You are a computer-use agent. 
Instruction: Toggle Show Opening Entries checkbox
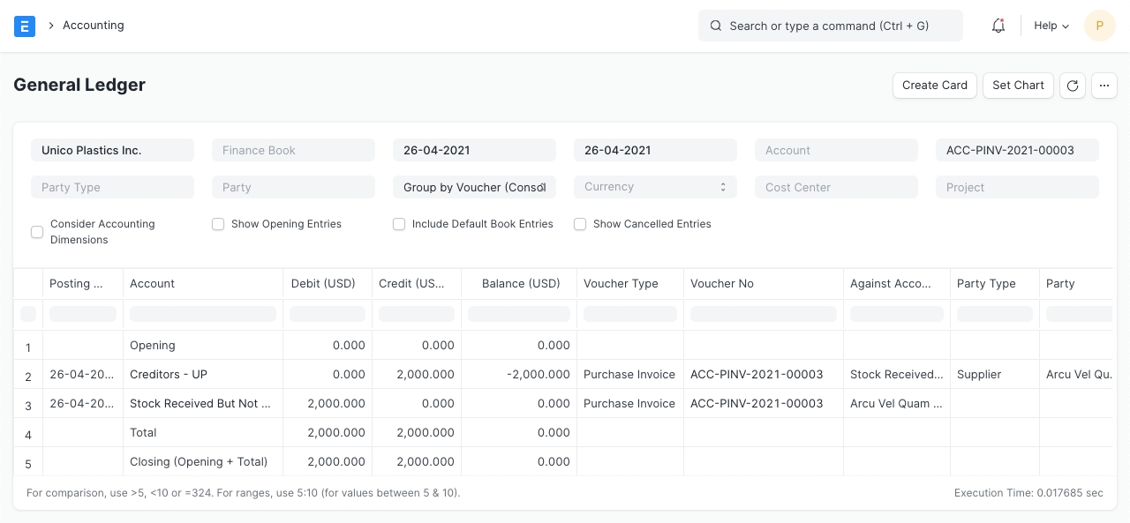[x=218, y=224]
